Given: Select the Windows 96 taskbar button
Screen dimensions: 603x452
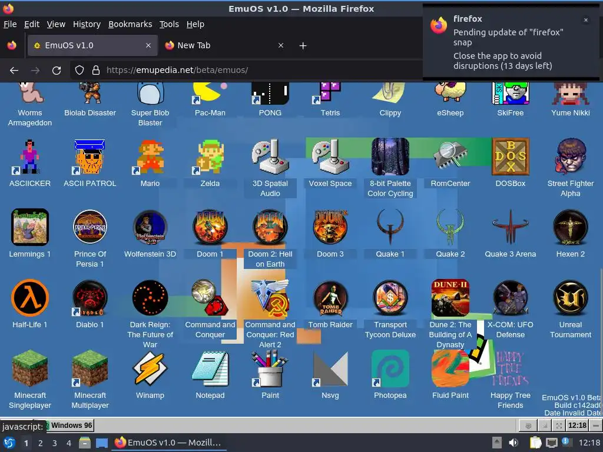Looking at the screenshot, I should pyautogui.click(x=70, y=426).
